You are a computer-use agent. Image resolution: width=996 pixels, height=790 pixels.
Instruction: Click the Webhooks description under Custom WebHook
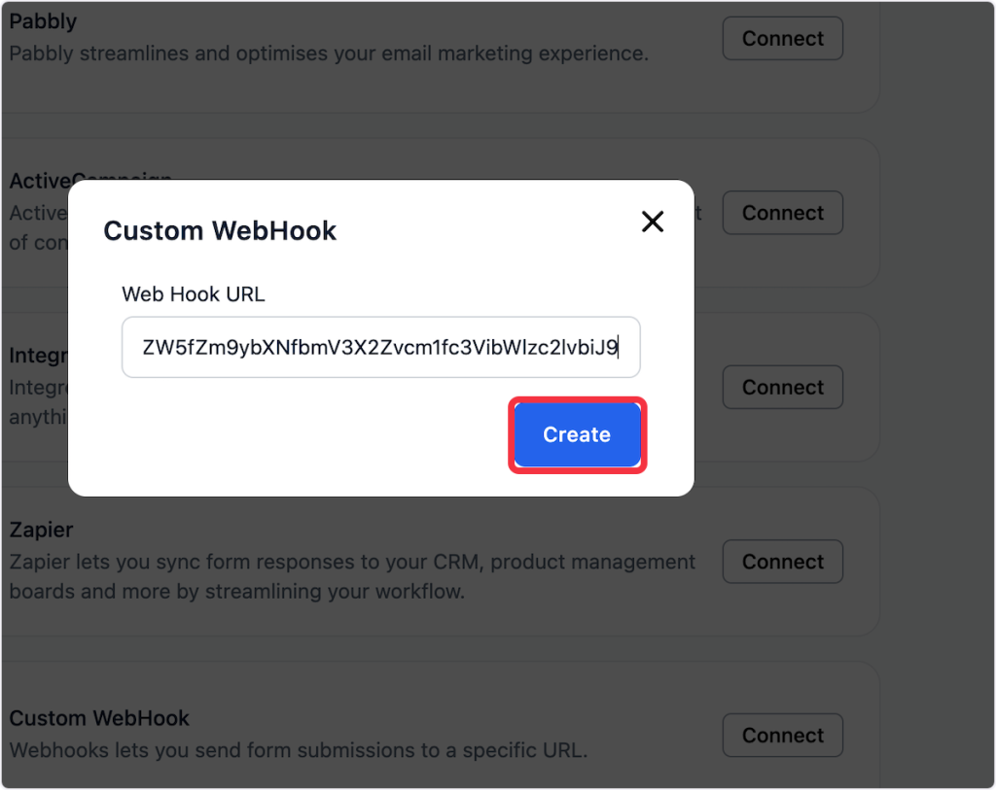299,750
